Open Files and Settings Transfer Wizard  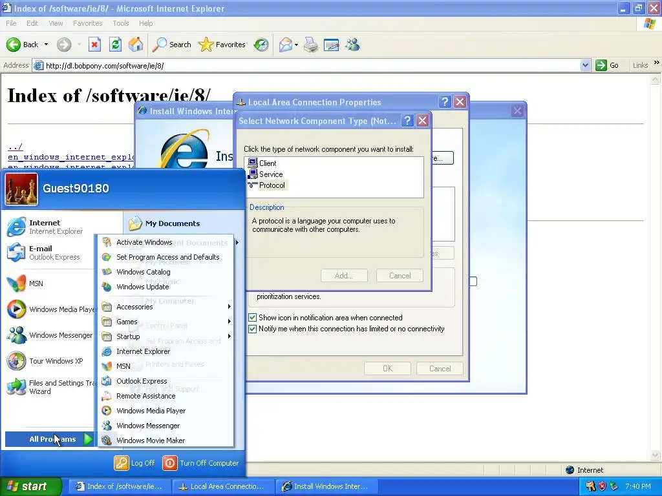[x=50, y=387]
